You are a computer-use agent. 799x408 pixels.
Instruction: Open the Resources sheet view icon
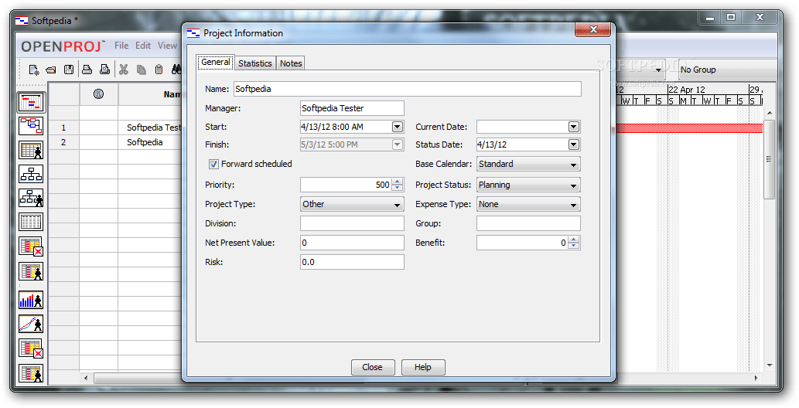click(31, 150)
